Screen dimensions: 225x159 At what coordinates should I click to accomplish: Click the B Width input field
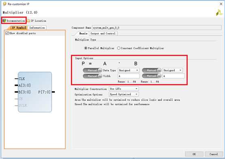(x=173, y=76)
